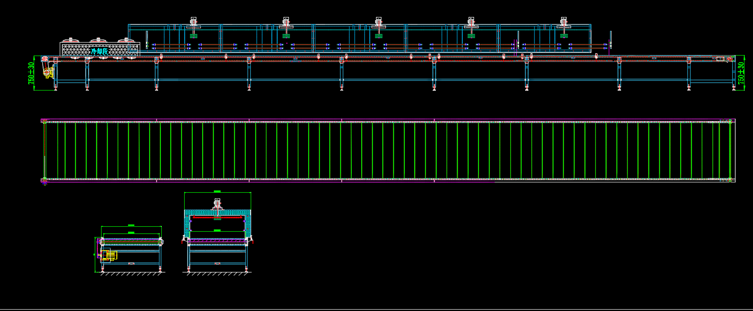The height and width of the screenshot is (311, 753).
Task: Pick the yellow drive motor on elevation view
Action: tap(47, 72)
